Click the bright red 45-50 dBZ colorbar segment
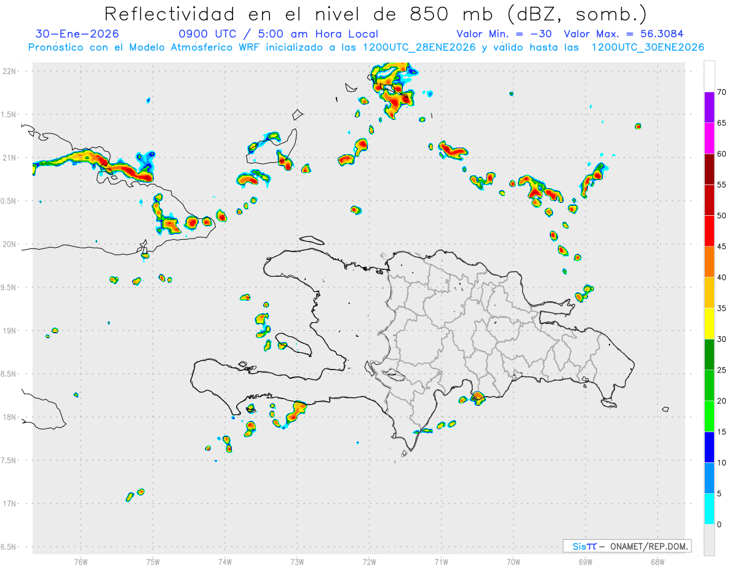The height and width of the screenshot is (570, 738). pos(709,231)
